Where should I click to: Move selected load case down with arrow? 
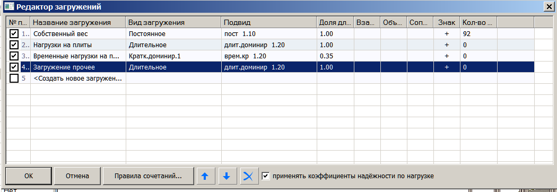(227, 176)
